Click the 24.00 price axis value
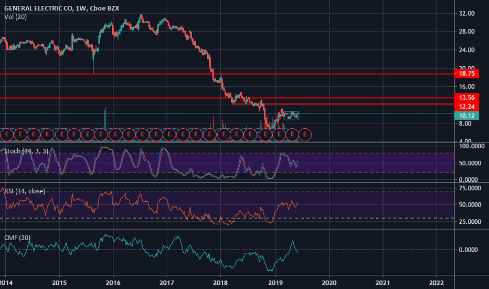Screen dimensions: 489x289 pyautogui.click(x=466, y=50)
